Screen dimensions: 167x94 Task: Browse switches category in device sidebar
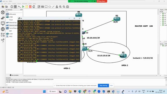3,18
